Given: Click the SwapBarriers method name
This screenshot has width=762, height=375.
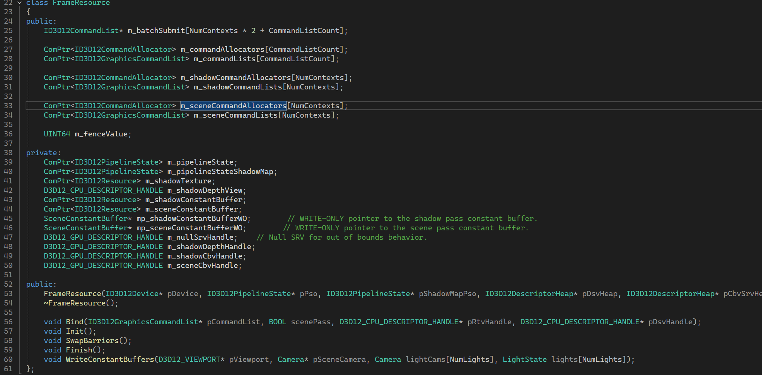Looking at the screenshot, I should point(92,340).
